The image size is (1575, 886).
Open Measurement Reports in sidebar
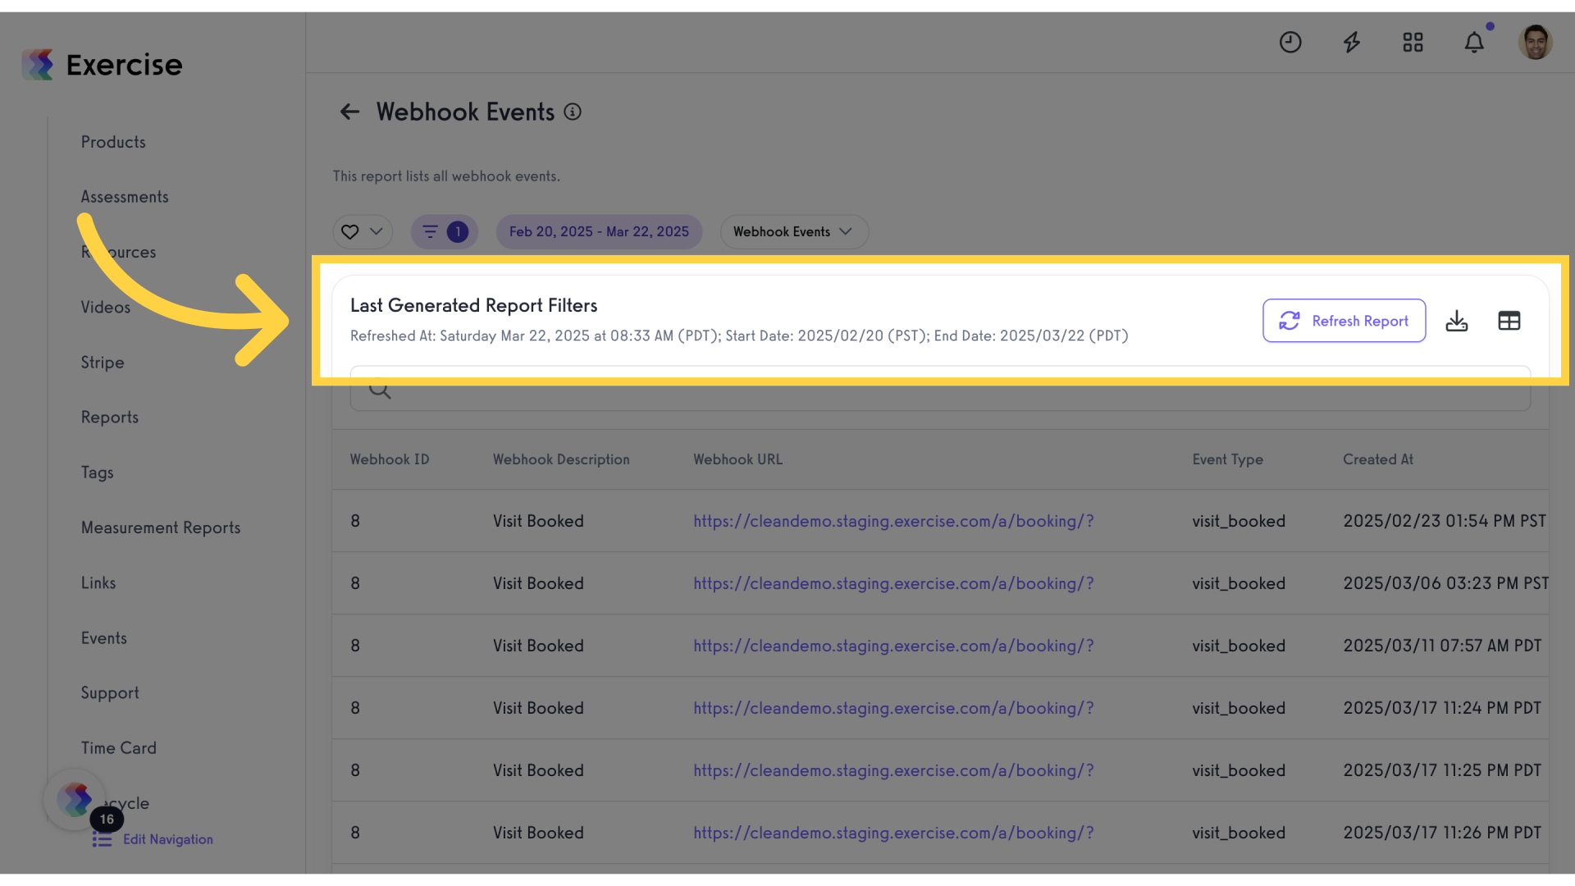click(x=161, y=527)
